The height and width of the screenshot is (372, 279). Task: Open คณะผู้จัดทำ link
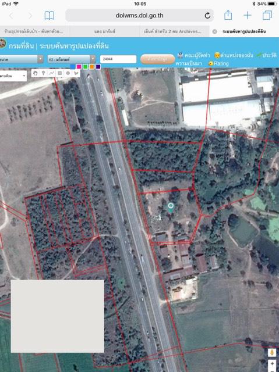(194, 56)
